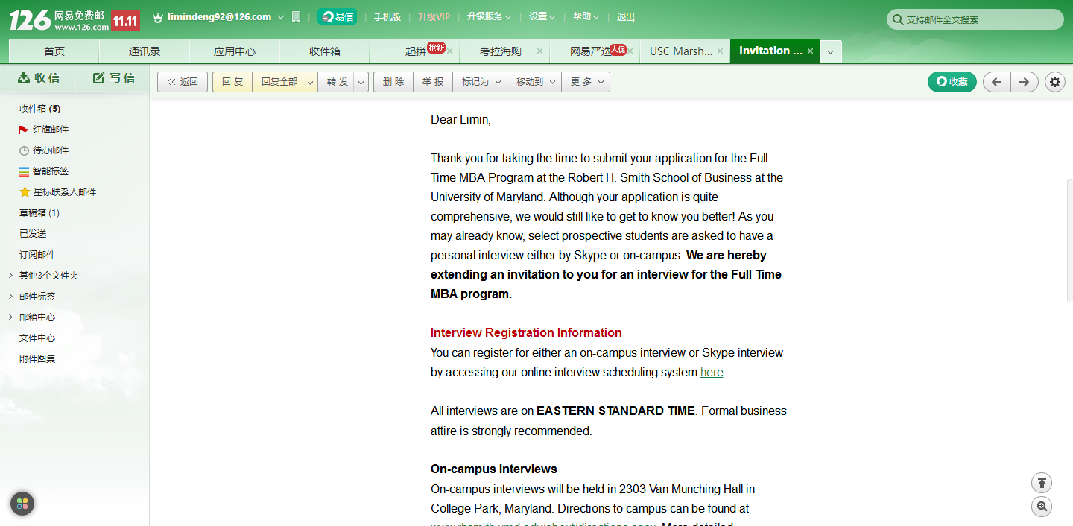
Task: Close the 一起拼 tab
Action: 449,52
